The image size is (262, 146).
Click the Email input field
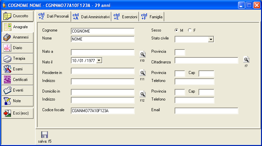[206, 111]
